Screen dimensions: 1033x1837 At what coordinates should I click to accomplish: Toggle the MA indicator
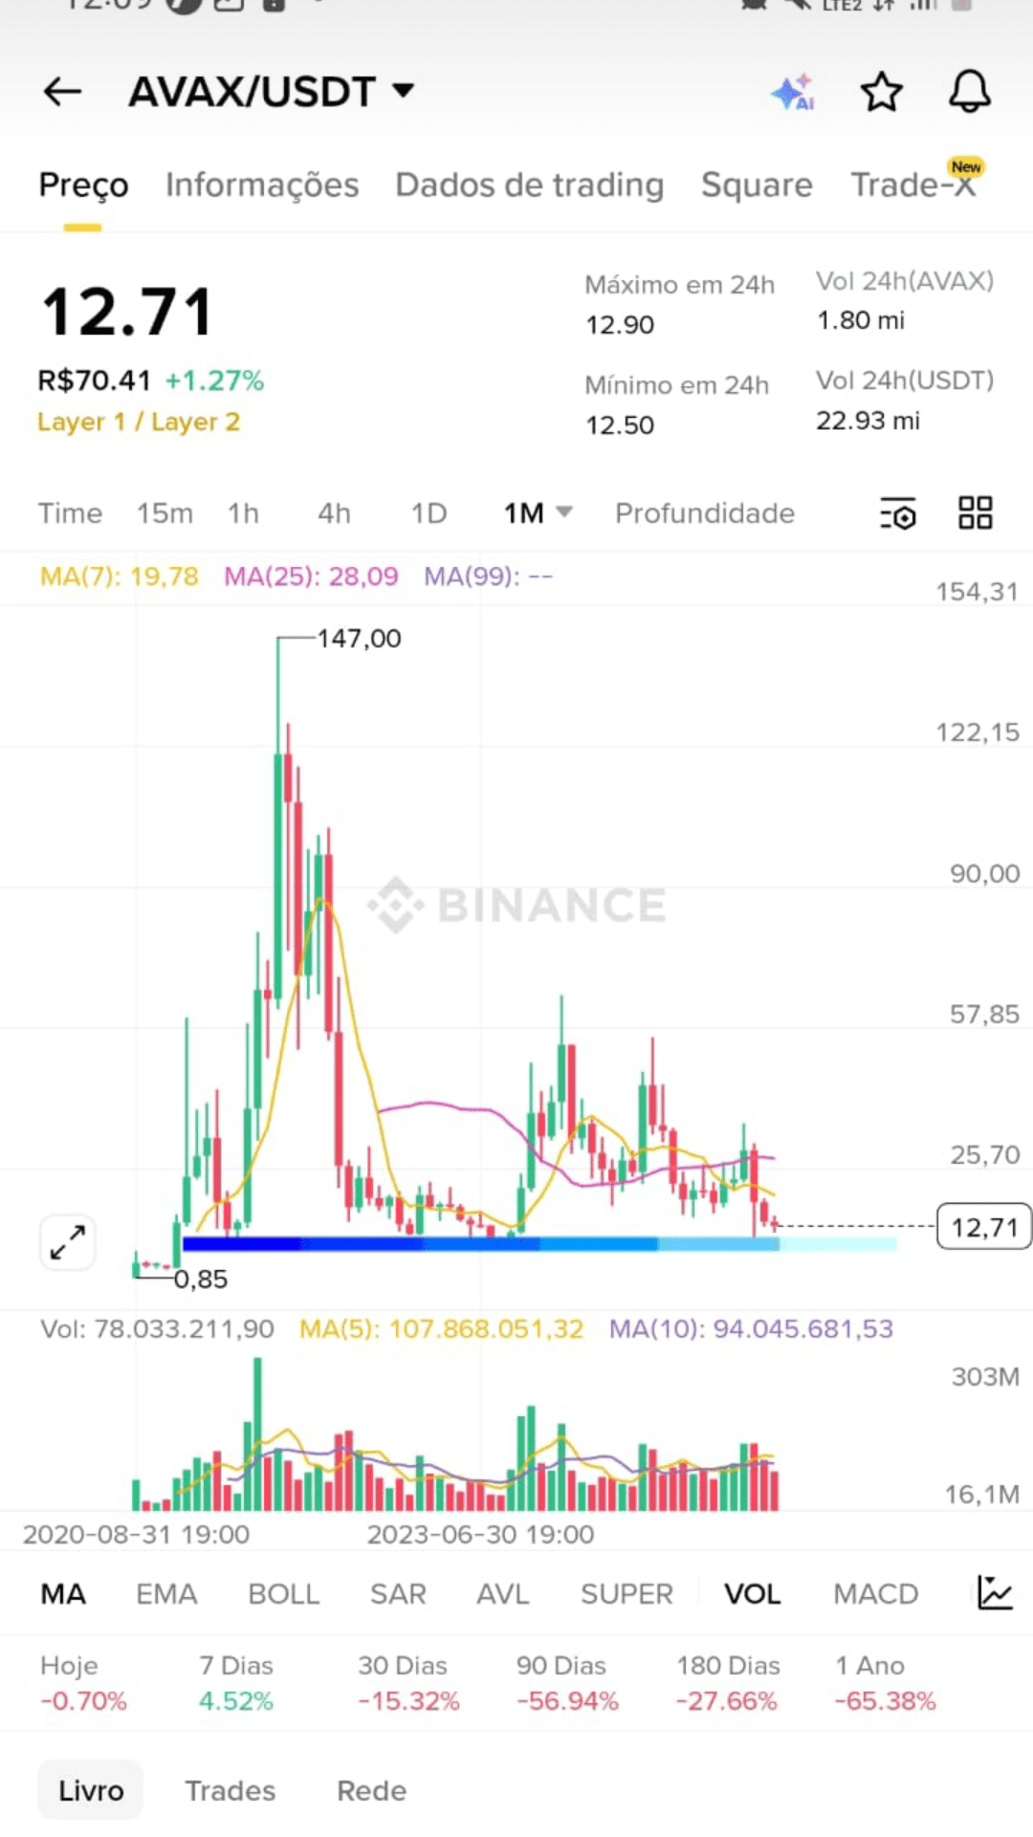(63, 1594)
